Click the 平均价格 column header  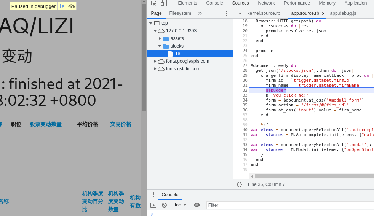click(88, 124)
